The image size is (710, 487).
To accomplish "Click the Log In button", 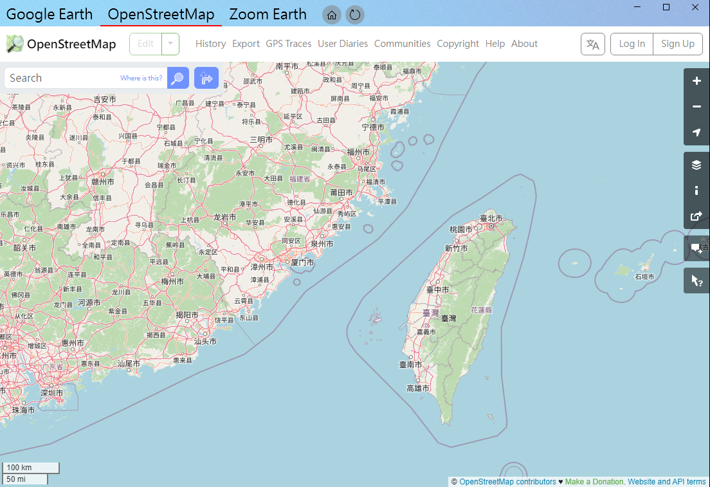I will point(632,44).
